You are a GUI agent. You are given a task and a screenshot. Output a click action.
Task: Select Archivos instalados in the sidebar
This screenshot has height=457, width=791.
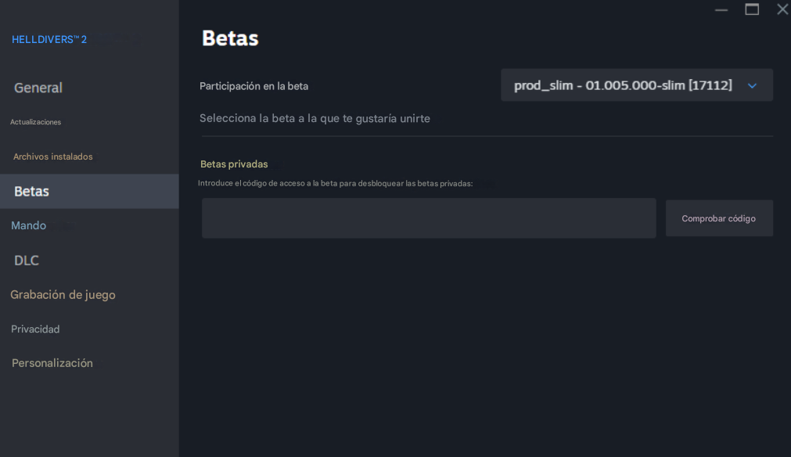[x=53, y=157]
